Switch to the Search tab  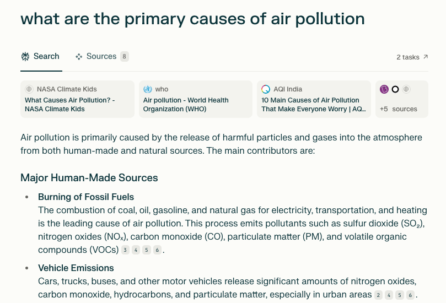click(x=40, y=56)
